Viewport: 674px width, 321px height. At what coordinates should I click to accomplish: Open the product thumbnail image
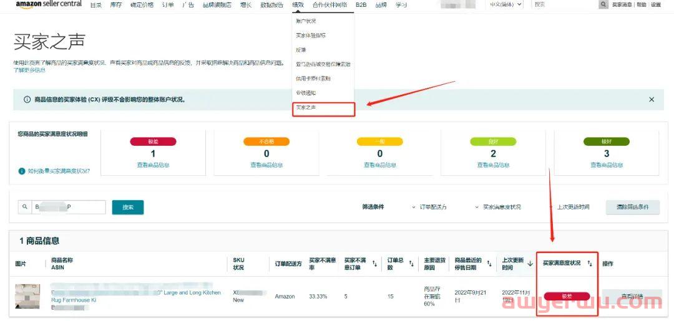tap(27, 296)
